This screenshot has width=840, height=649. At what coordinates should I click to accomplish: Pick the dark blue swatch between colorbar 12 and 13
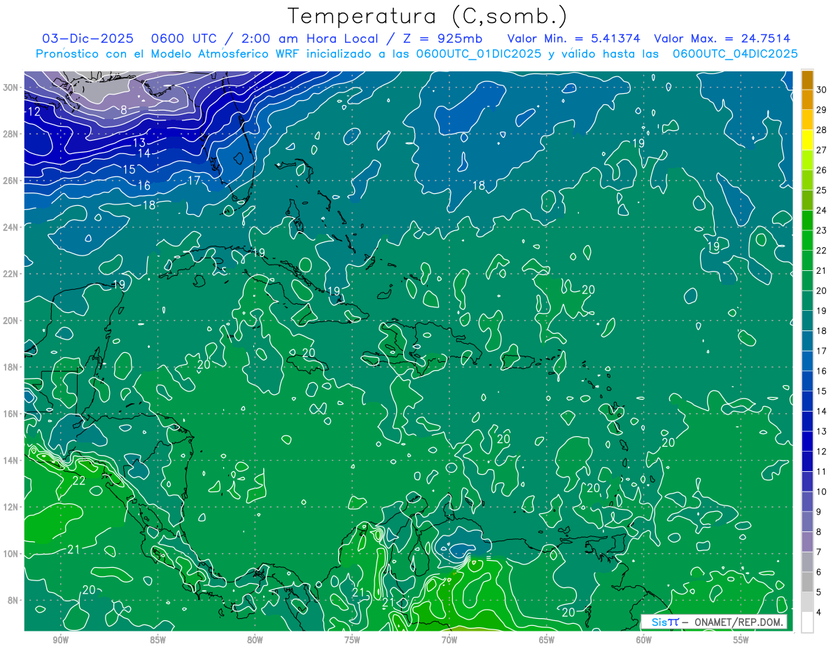coord(807,442)
